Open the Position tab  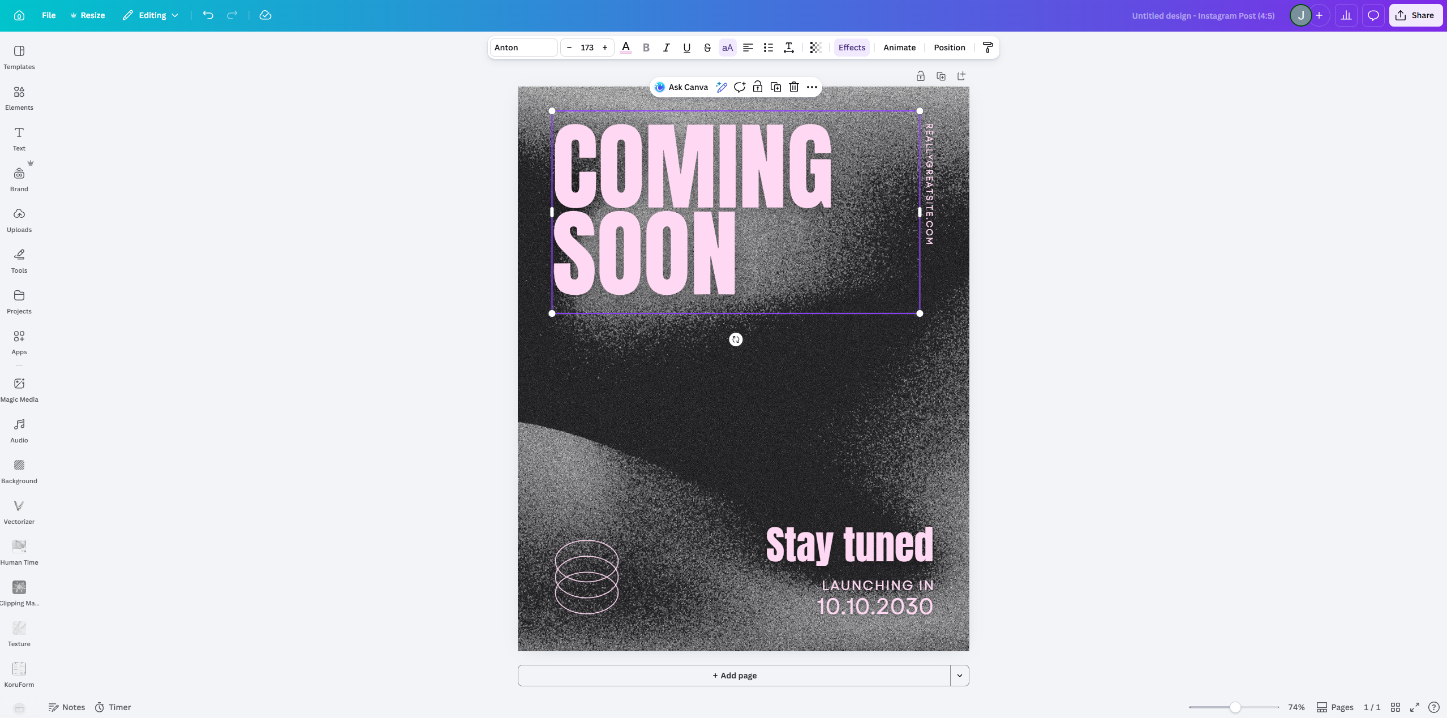[949, 48]
